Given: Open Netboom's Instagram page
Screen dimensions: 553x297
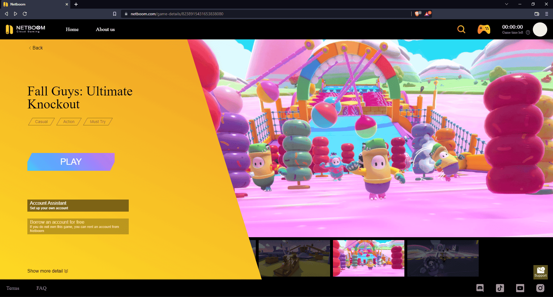Looking at the screenshot, I should click(x=540, y=288).
